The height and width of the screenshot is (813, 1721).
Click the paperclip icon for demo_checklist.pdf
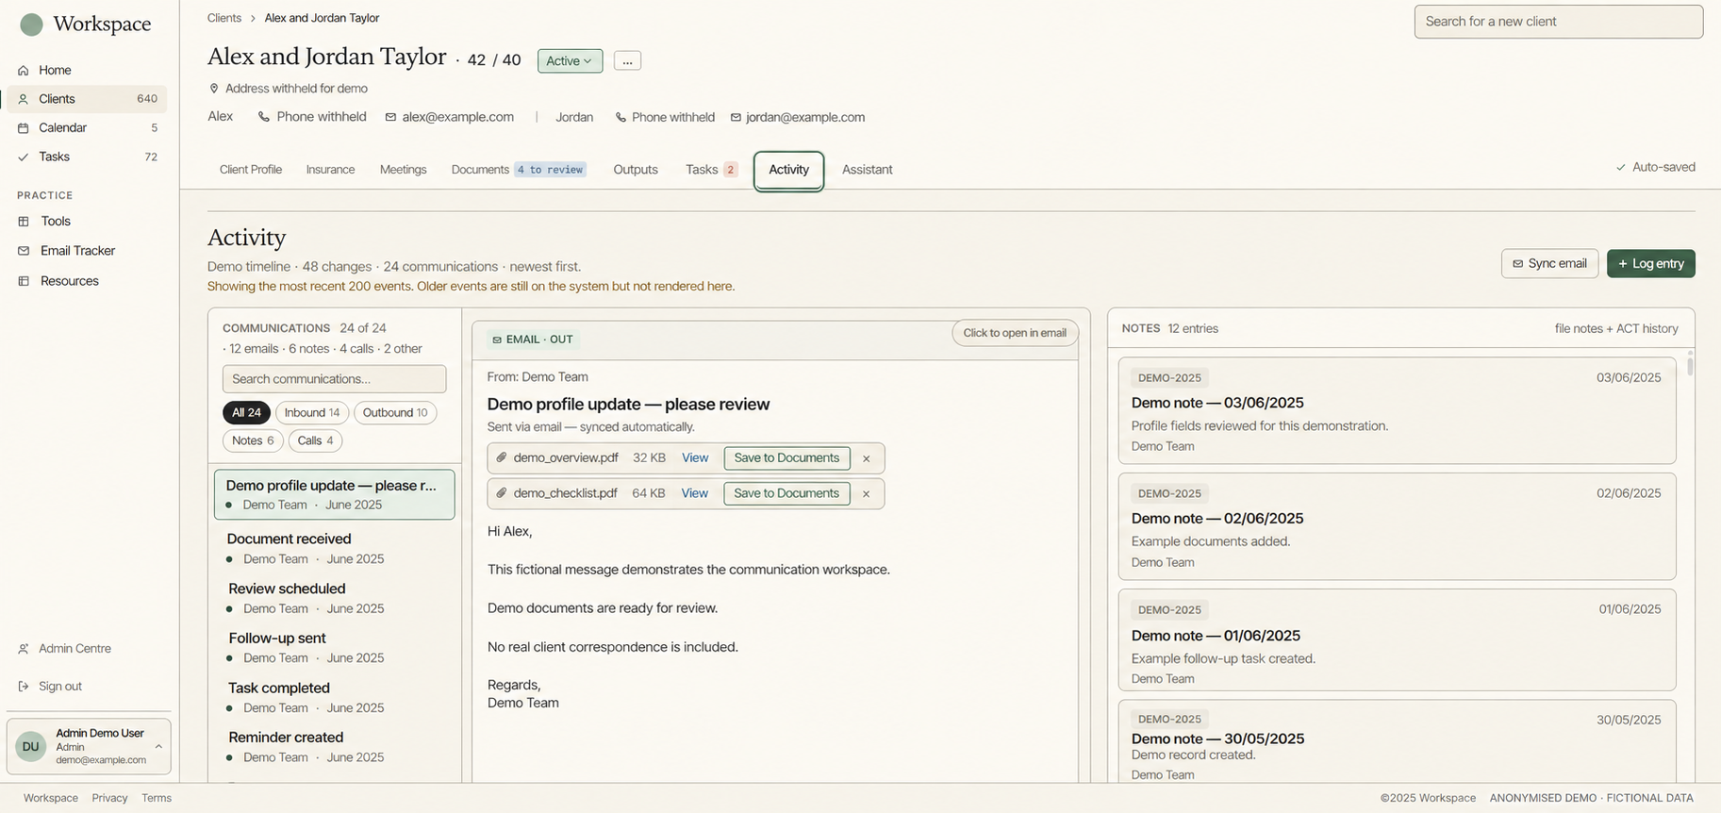coord(502,493)
